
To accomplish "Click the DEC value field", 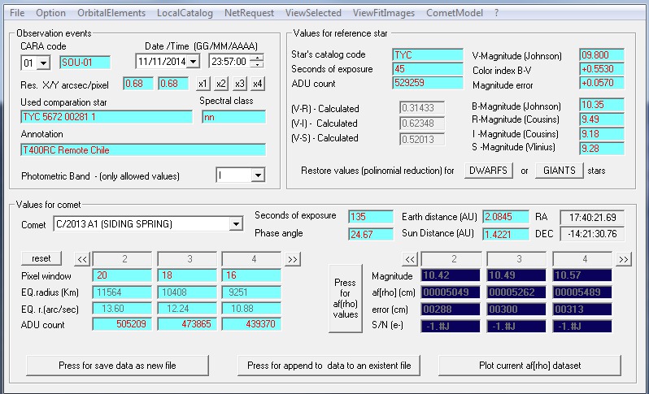I will (592, 234).
